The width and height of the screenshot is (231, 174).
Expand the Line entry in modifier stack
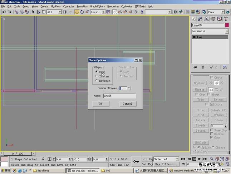pos(194,37)
